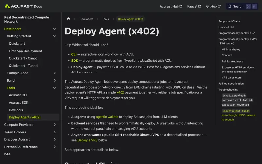The image size is (262, 164).
Task: Jump to Poll for readiness section
Action: (232, 61)
